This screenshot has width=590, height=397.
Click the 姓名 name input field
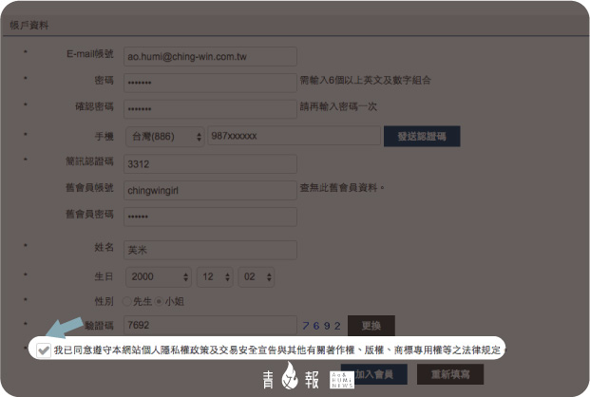click(210, 250)
